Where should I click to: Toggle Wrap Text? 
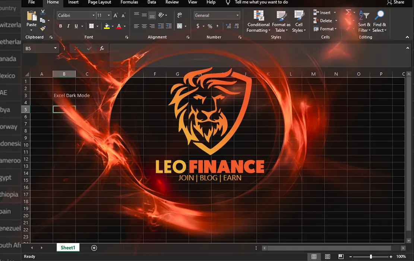point(180,15)
